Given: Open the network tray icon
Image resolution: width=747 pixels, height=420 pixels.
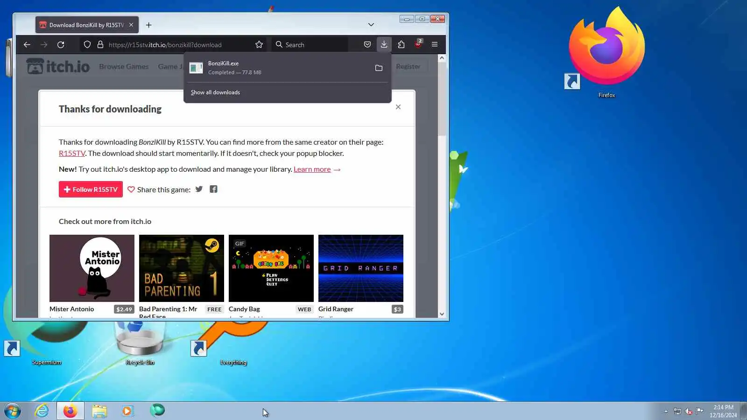Looking at the screenshot, I should coord(677,411).
